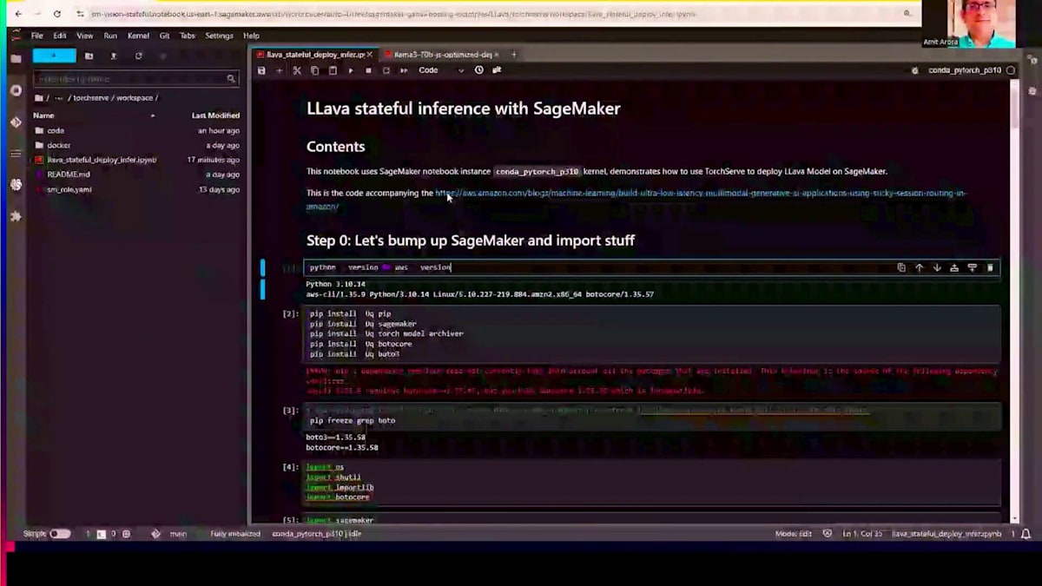This screenshot has width=1042, height=586.
Task: Click the notebook vertical scrollbar
Action: click(x=1013, y=304)
